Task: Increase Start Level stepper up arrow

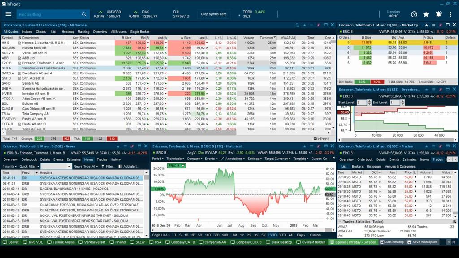Action: (x=369, y=101)
